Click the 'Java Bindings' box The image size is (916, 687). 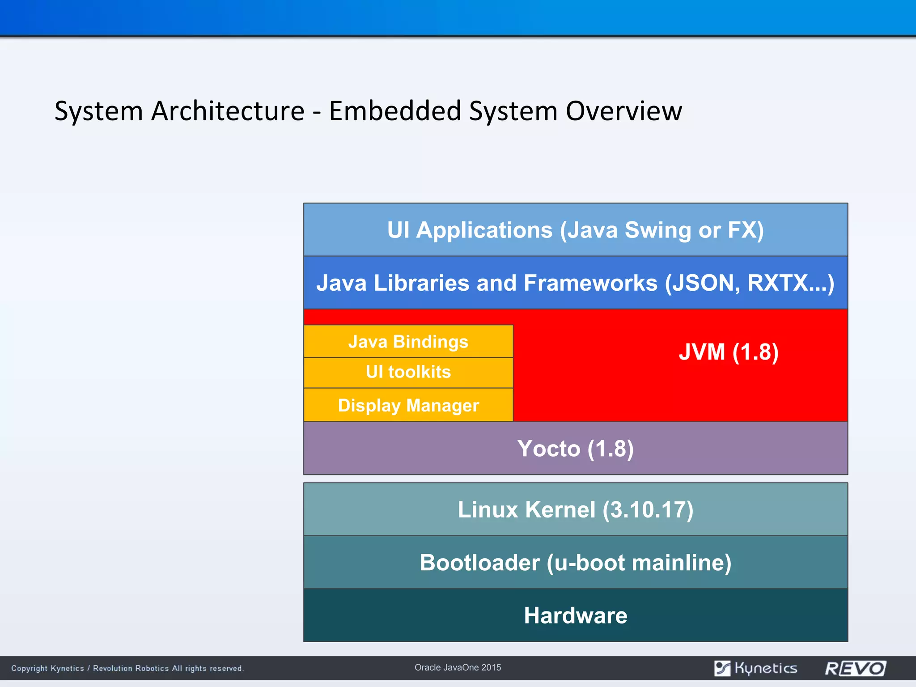[x=408, y=341]
